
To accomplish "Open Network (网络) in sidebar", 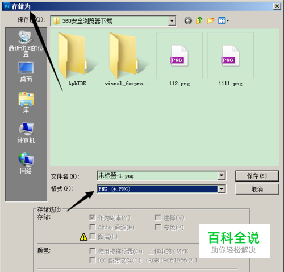I will (x=26, y=163).
